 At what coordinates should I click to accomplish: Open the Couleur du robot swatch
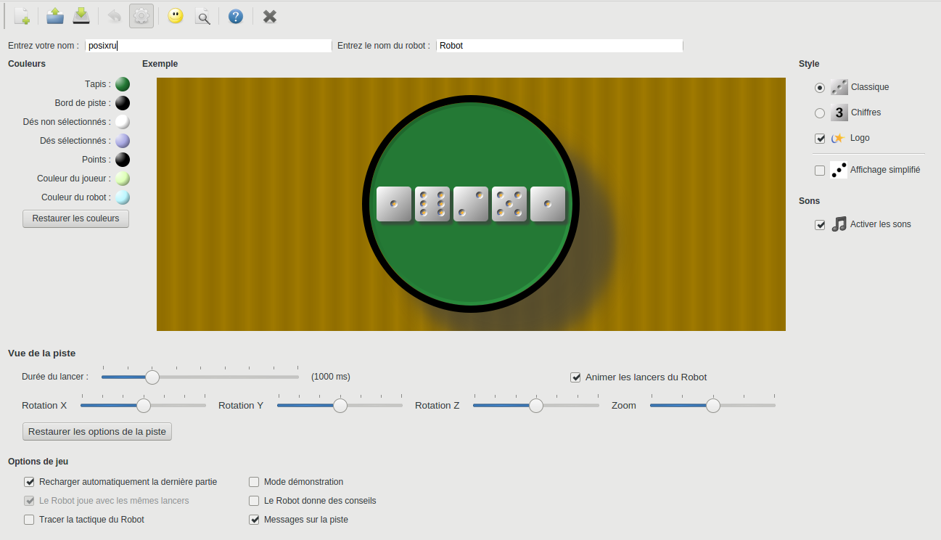pyautogui.click(x=123, y=197)
